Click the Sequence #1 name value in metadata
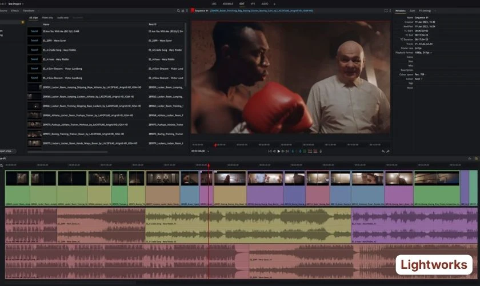Viewport: 480px width, 286px height. (x=422, y=18)
